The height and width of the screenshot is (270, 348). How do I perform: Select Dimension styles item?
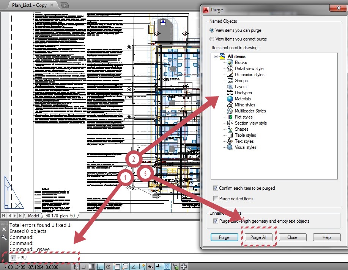coord(249,75)
